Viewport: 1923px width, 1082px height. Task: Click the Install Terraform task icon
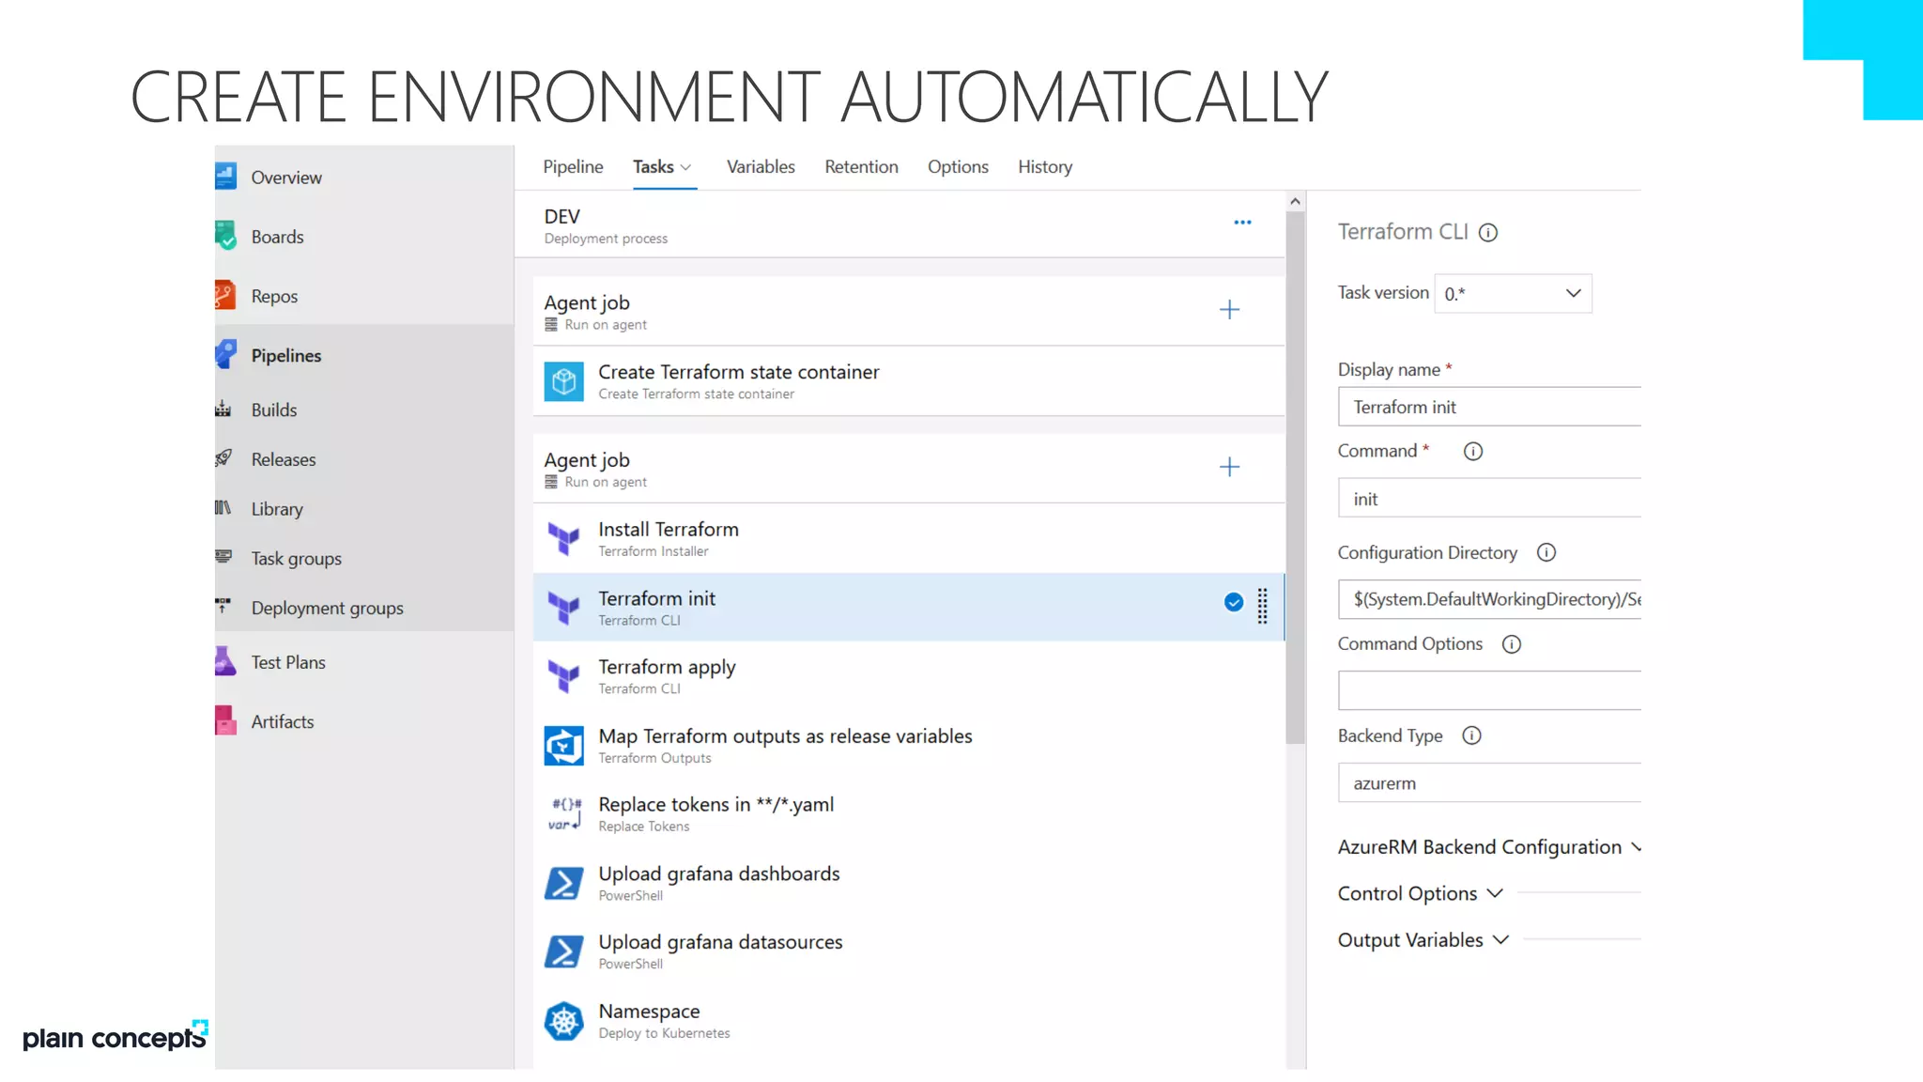click(563, 539)
